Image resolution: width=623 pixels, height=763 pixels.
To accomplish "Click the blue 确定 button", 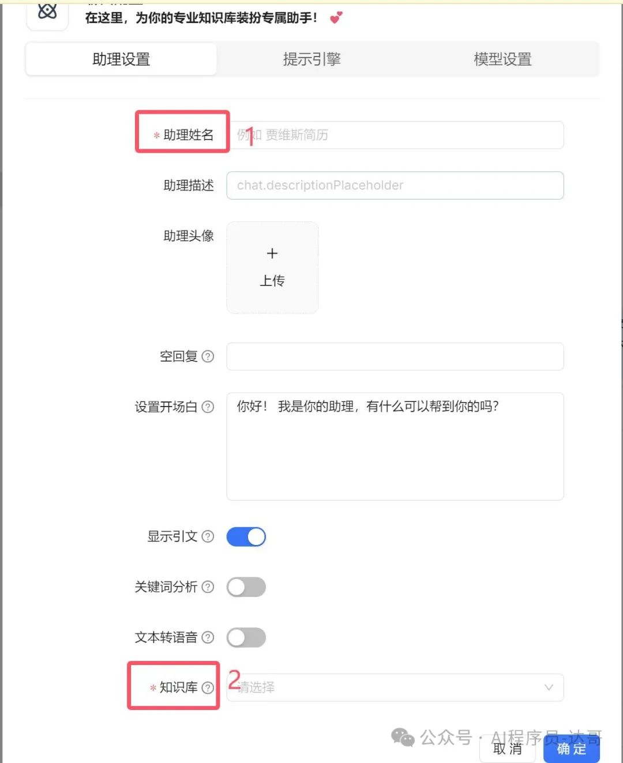I will 572,749.
